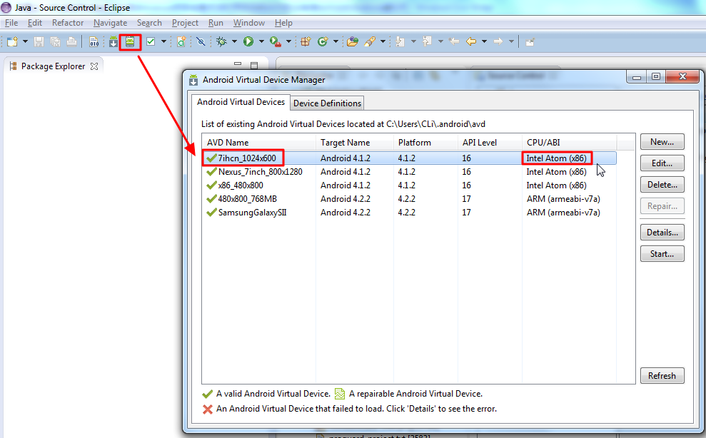Open the Window menu
The height and width of the screenshot is (438, 706).
tap(249, 23)
